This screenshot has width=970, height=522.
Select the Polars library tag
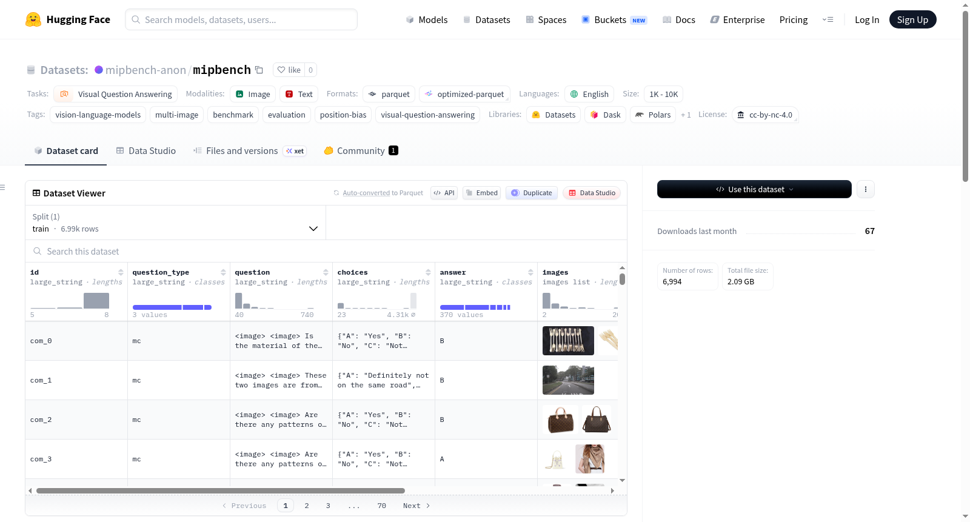point(653,115)
